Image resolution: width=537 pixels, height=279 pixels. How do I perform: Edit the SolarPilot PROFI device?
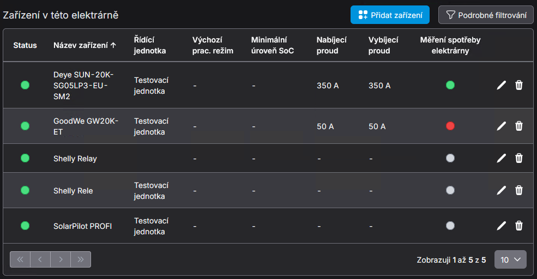coord(502,226)
